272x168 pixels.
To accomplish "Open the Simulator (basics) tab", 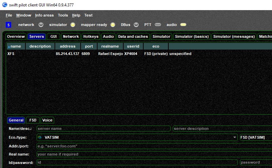I will [x=192, y=36].
